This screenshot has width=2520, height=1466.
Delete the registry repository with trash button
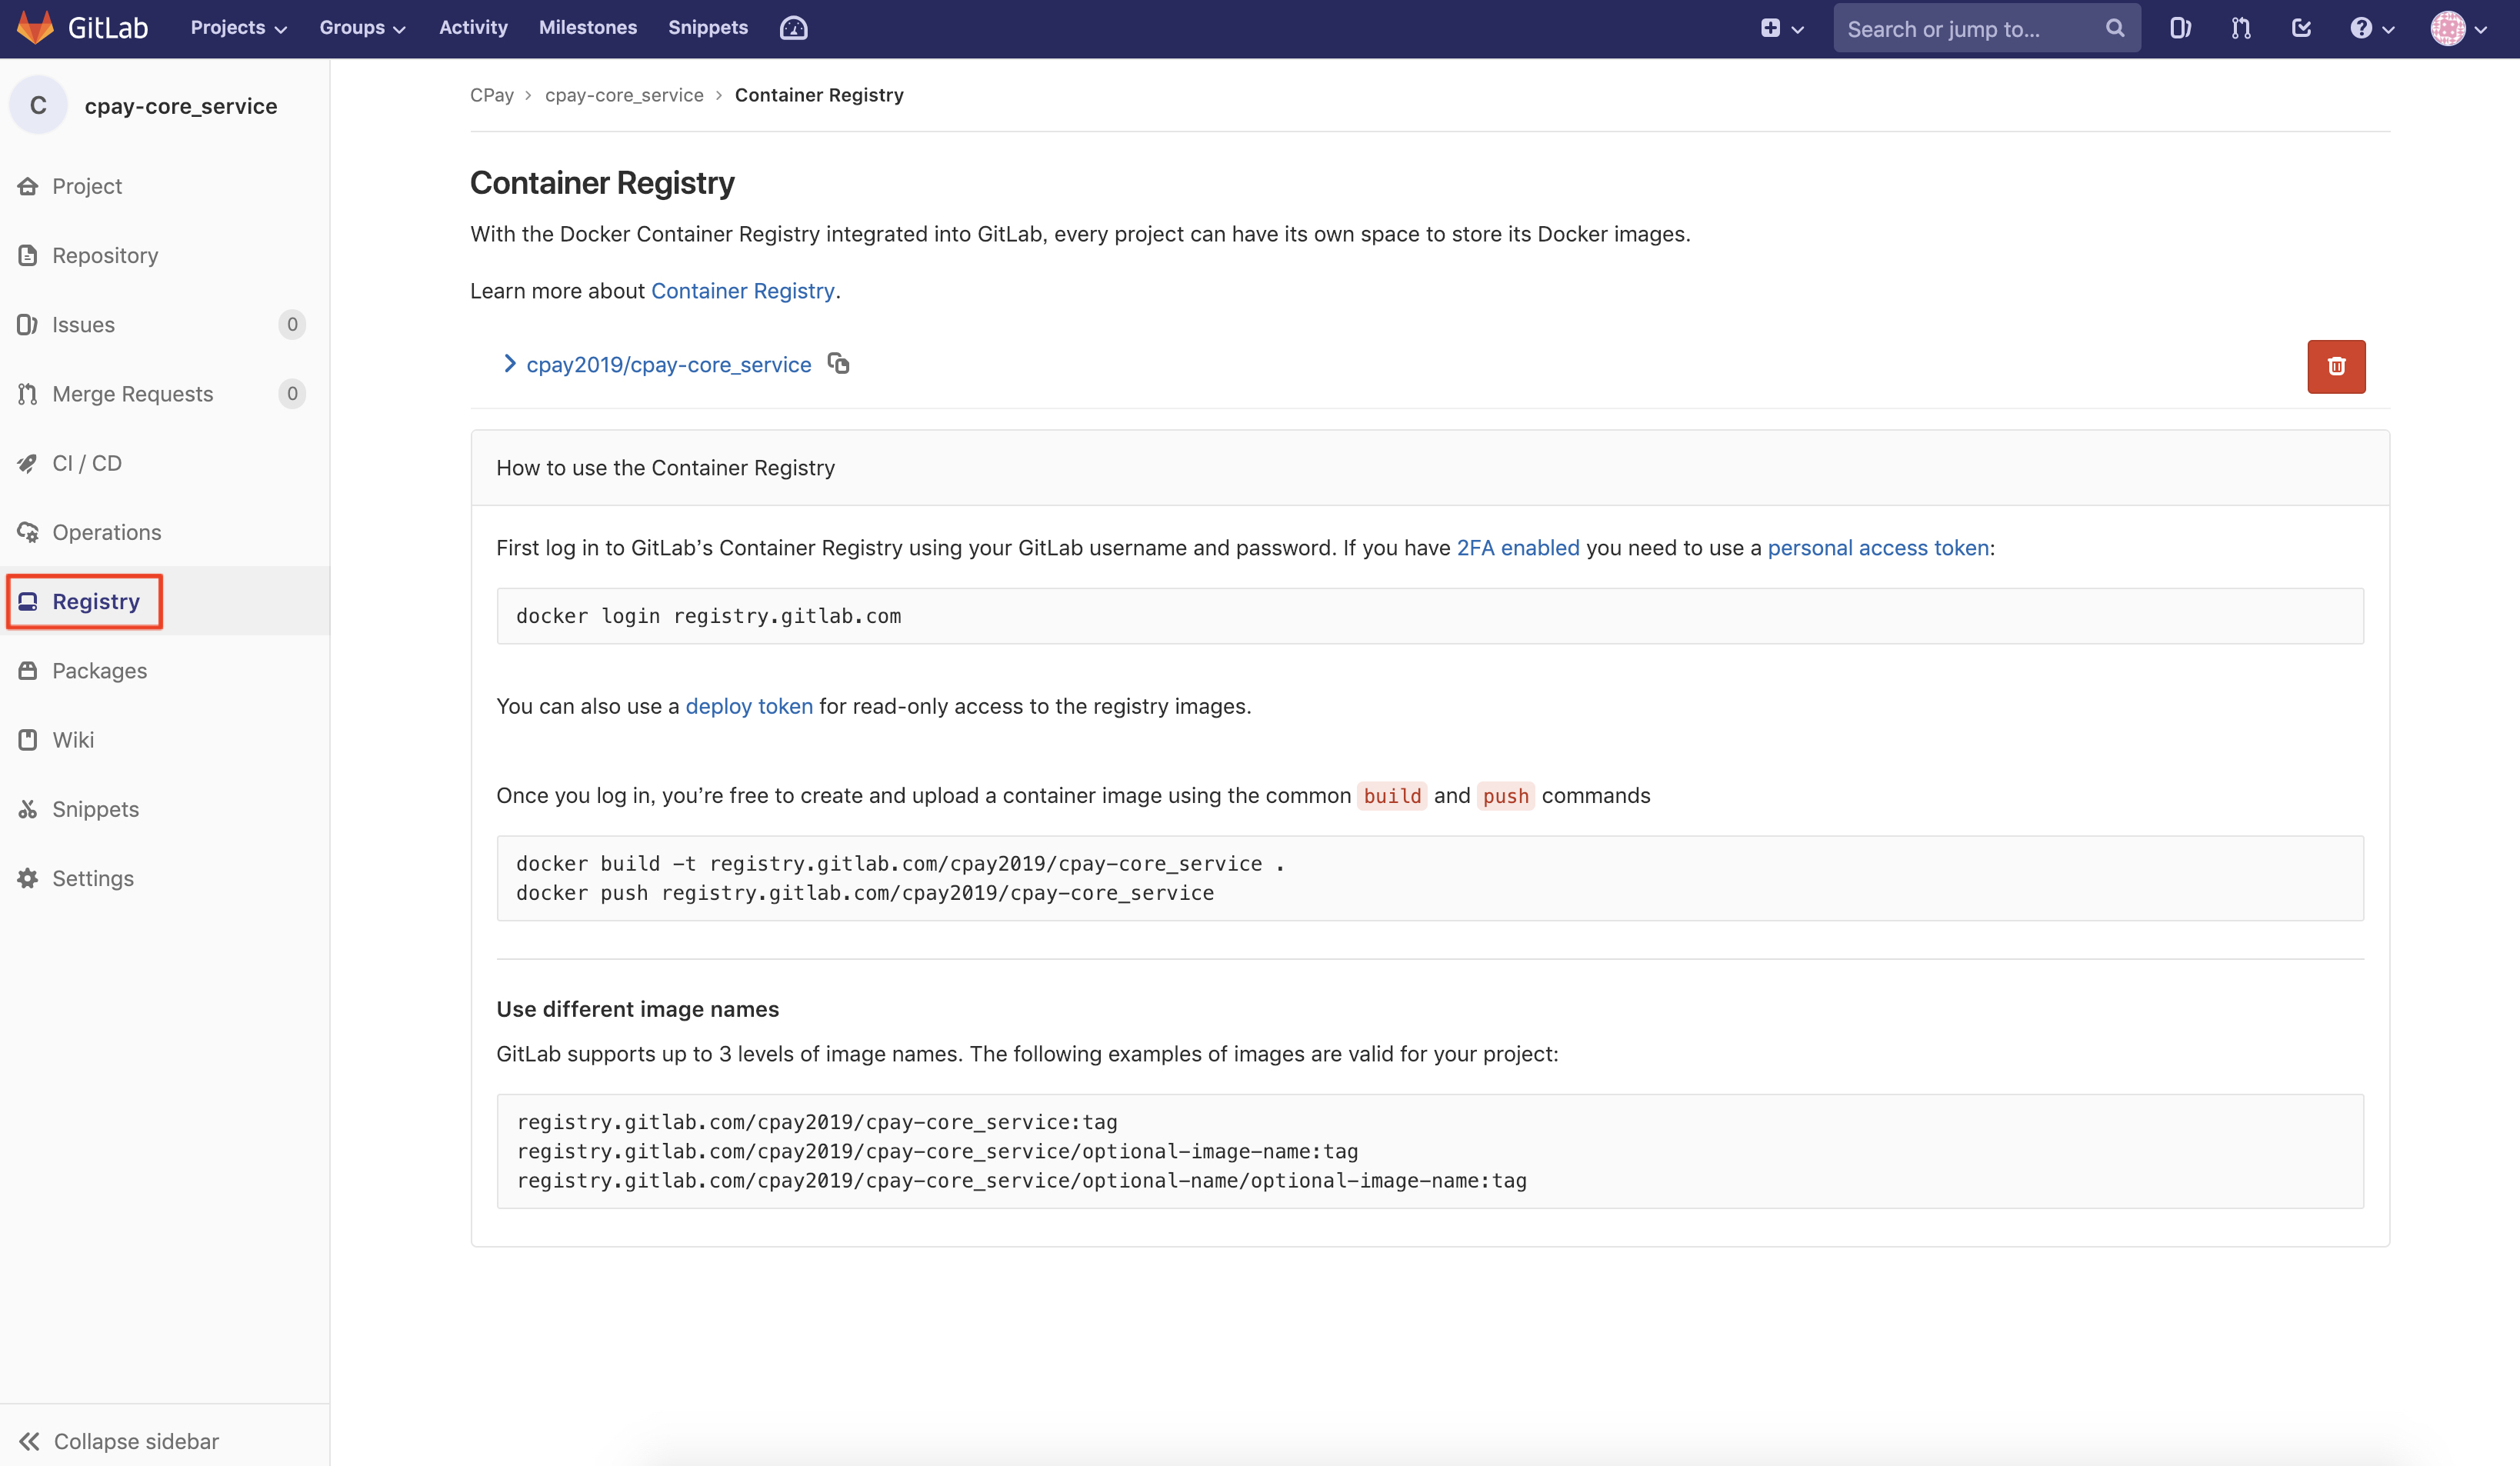[x=2335, y=366]
